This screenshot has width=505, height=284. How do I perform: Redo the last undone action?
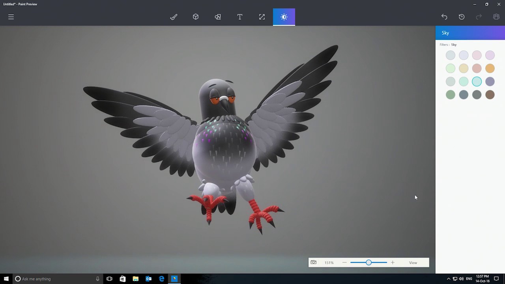pyautogui.click(x=479, y=17)
